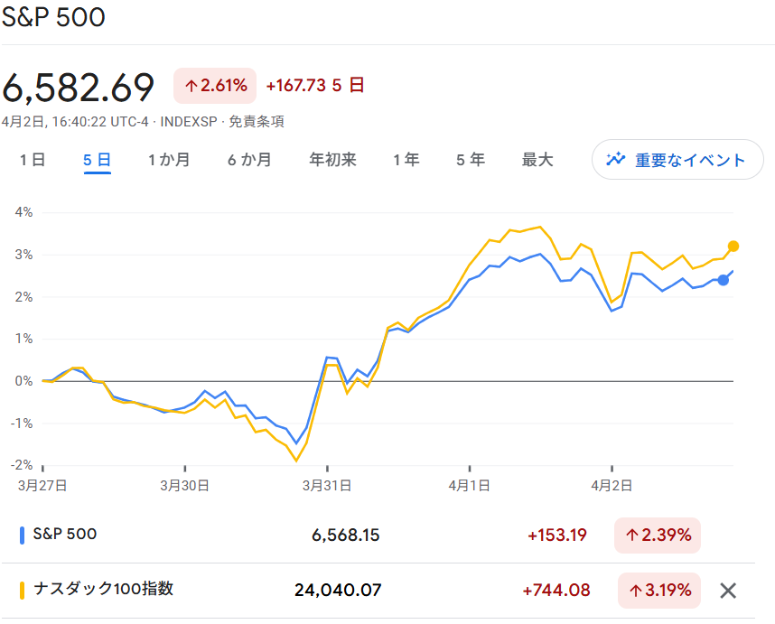Click the 重要なイベント button

(x=677, y=159)
